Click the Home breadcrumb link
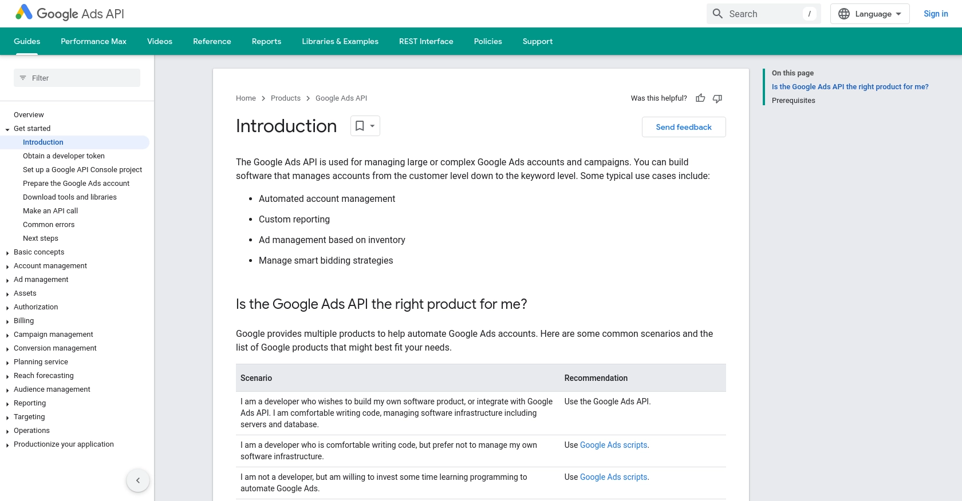Screen dimensions: 962x501 click(246, 98)
